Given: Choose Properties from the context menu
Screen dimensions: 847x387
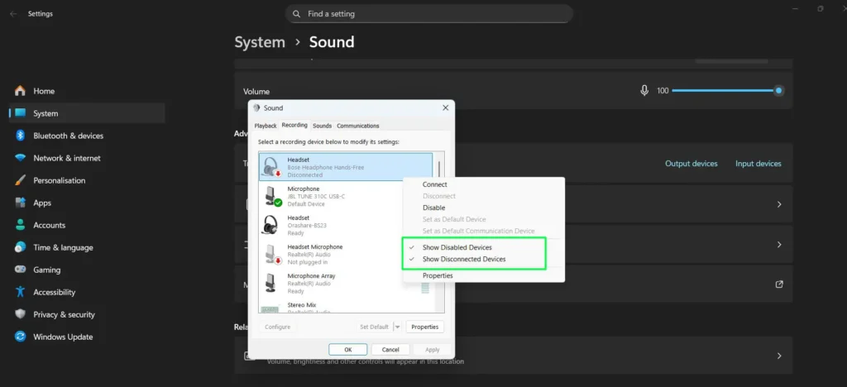Looking at the screenshot, I should pos(438,276).
